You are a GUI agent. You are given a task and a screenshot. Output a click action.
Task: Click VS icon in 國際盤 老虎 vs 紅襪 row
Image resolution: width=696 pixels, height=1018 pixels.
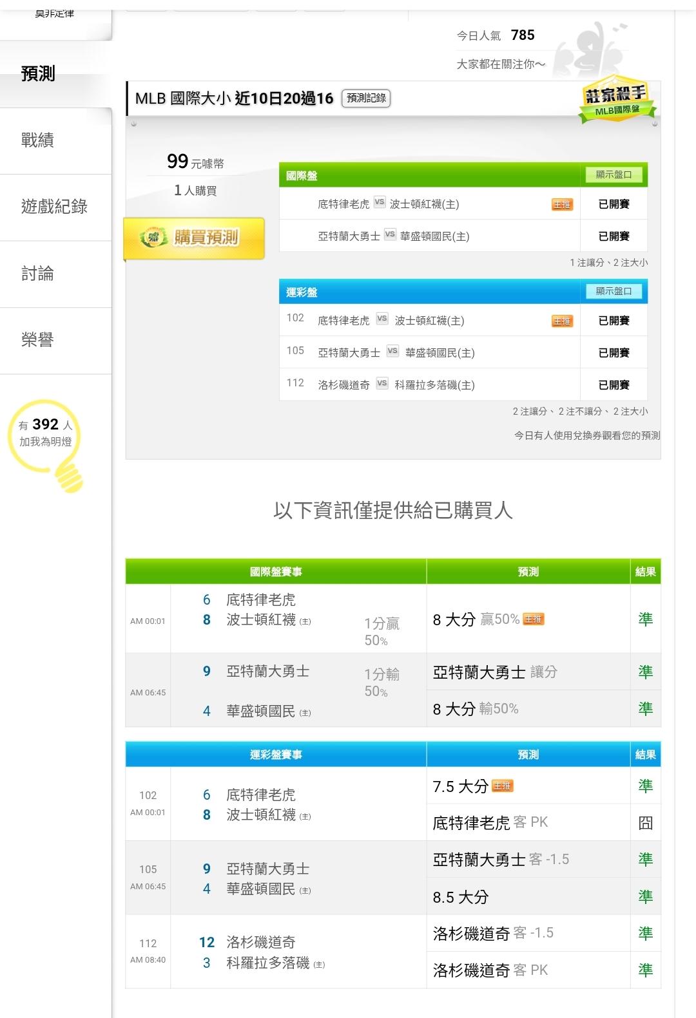[380, 202]
